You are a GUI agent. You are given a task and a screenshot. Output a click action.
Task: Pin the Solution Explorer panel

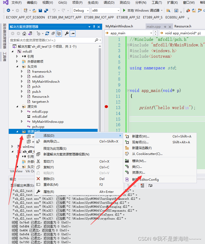[94, 27]
